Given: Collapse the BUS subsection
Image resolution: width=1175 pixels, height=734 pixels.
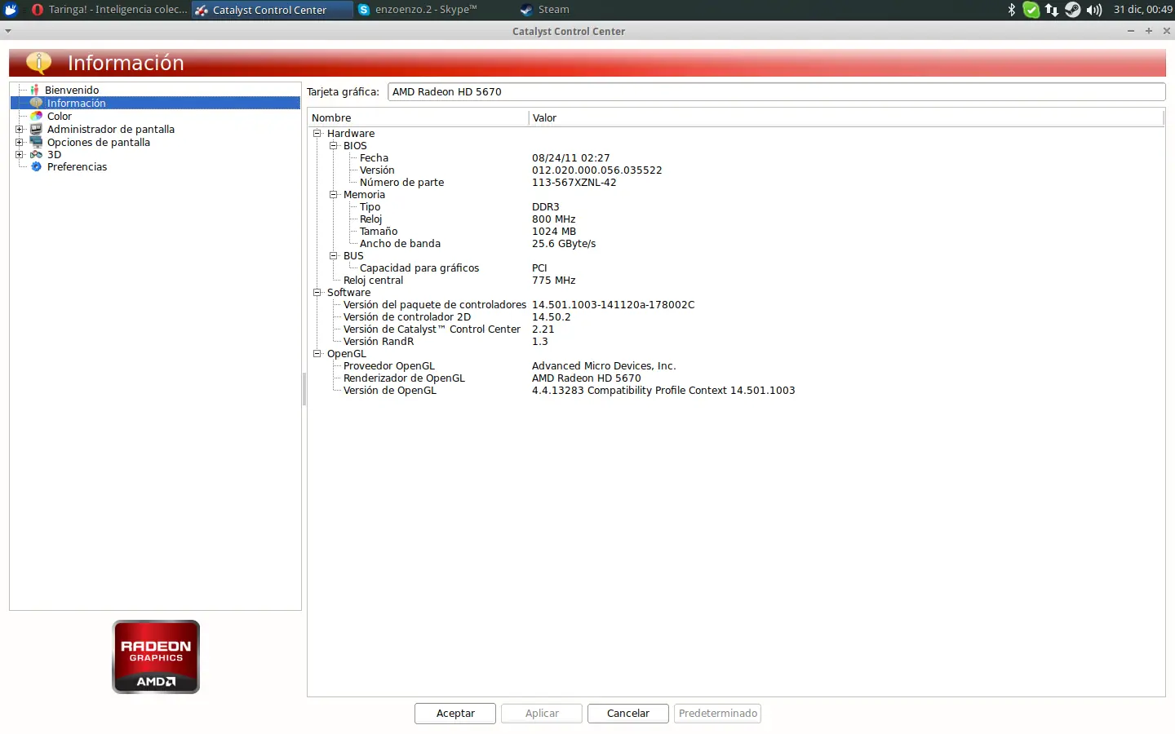Looking at the screenshot, I should tap(334, 255).
